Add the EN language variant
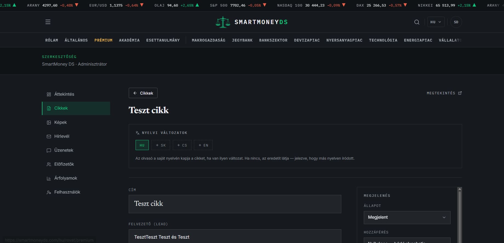The image size is (504, 243). point(203,145)
